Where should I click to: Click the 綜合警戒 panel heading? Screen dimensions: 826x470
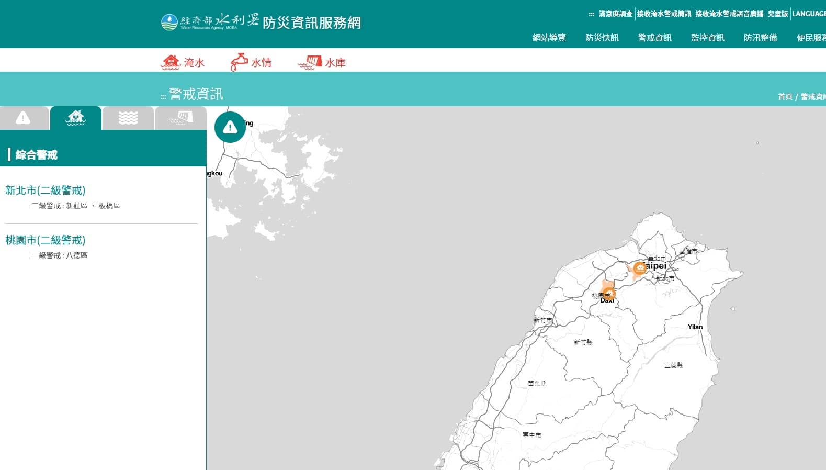tap(37, 155)
